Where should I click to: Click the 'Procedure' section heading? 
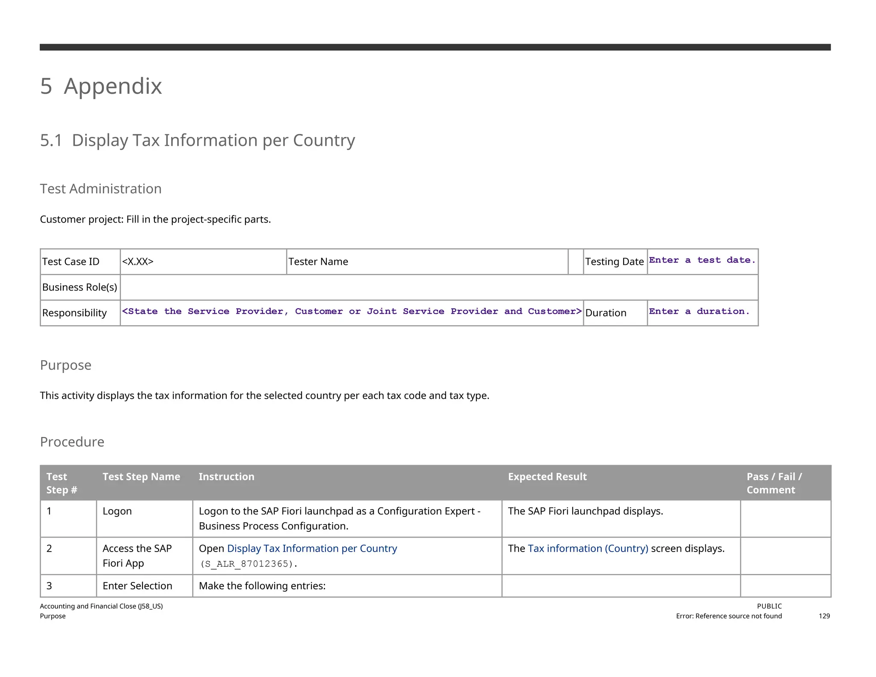click(x=72, y=442)
